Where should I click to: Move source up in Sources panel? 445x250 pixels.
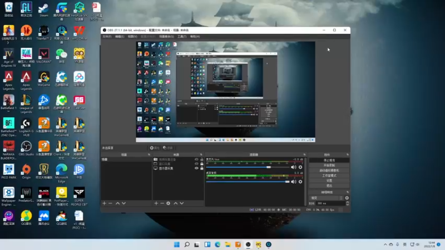pos(176,203)
